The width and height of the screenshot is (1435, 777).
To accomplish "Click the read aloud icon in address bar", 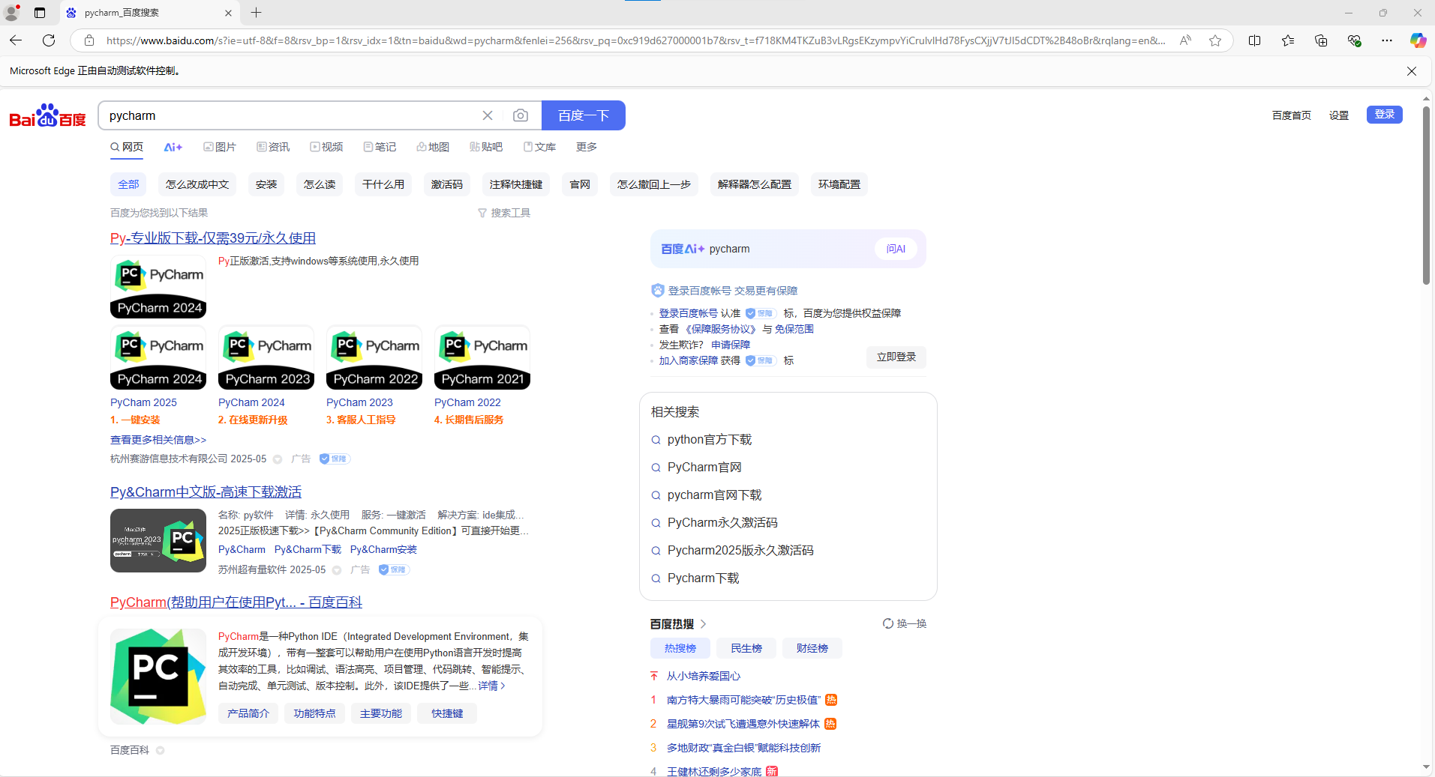I will (x=1185, y=40).
